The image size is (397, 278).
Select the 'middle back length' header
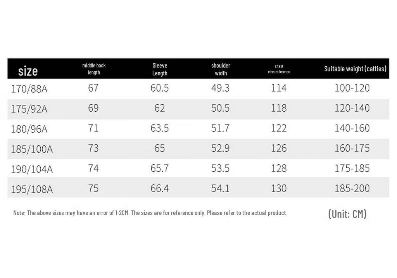tap(94, 69)
